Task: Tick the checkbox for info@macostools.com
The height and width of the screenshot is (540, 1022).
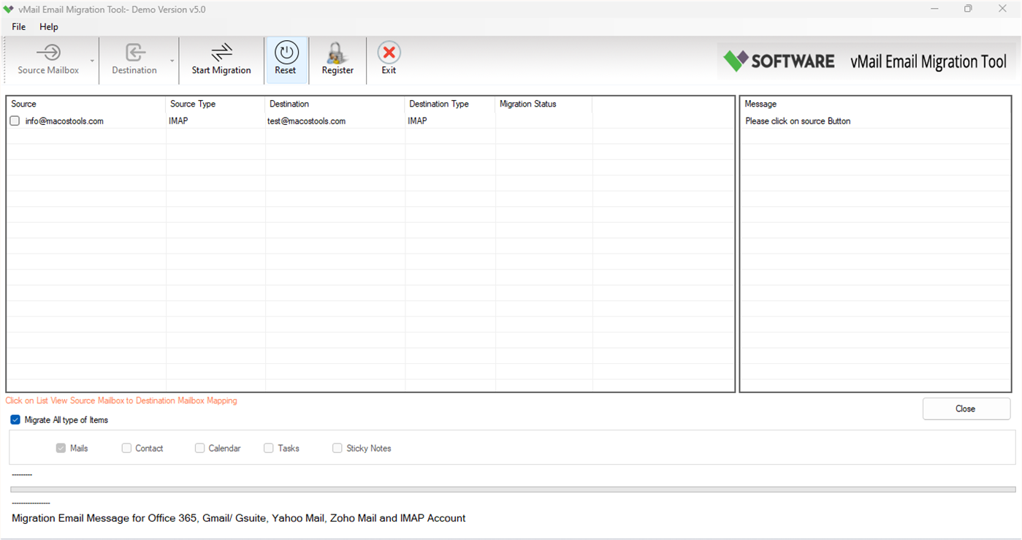Action: coord(14,121)
